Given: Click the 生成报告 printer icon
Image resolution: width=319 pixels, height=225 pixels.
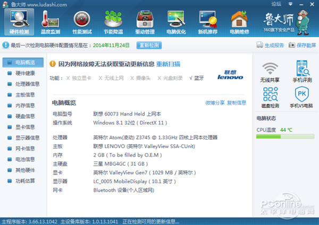Looking at the screenshot, I should (259, 45).
